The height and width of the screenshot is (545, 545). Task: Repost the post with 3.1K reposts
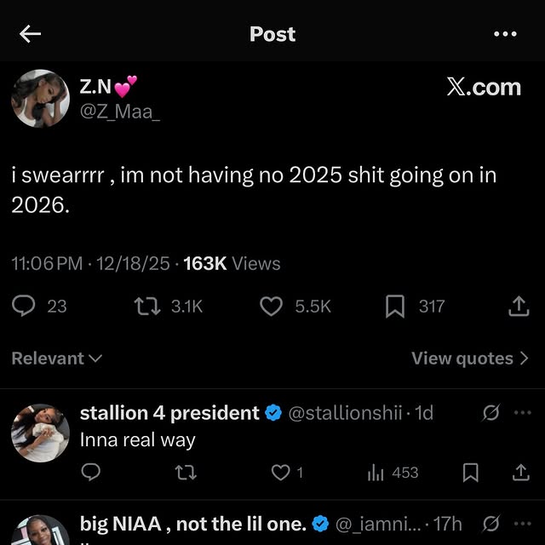(147, 306)
